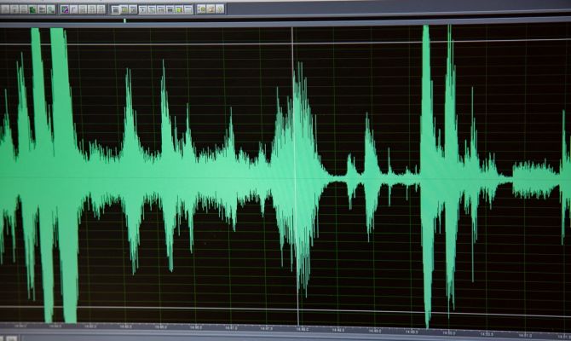Viewport: 571px width, 341px height.
Task: Click the time ruler directly below the playhead line
Action: pyautogui.click(x=292, y=326)
